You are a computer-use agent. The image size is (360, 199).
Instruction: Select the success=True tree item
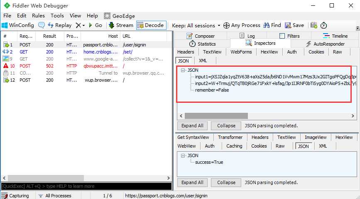(209, 162)
